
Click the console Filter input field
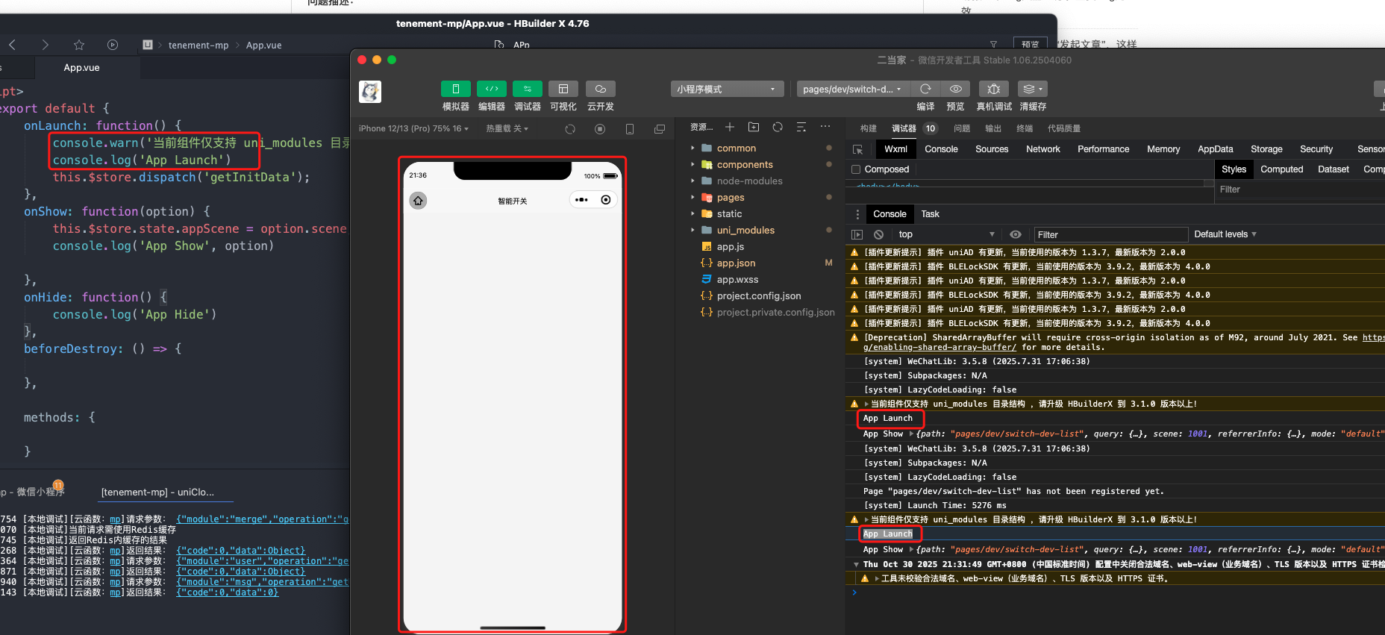1110,234
